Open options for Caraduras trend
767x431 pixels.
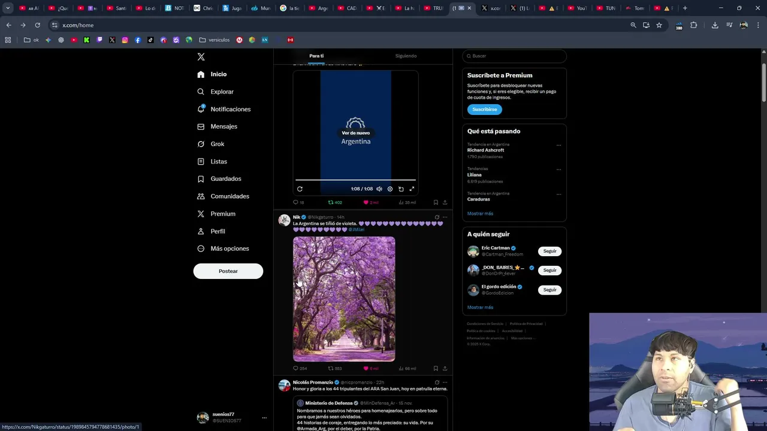(x=558, y=194)
